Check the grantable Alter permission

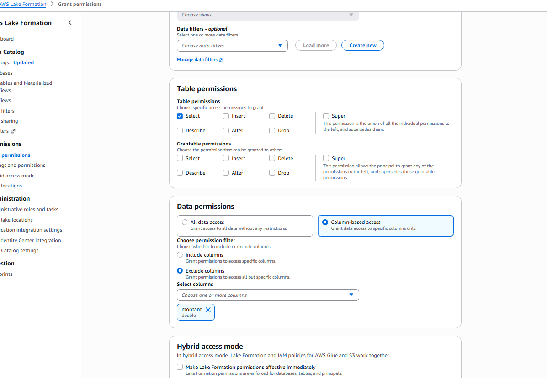click(x=226, y=173)
